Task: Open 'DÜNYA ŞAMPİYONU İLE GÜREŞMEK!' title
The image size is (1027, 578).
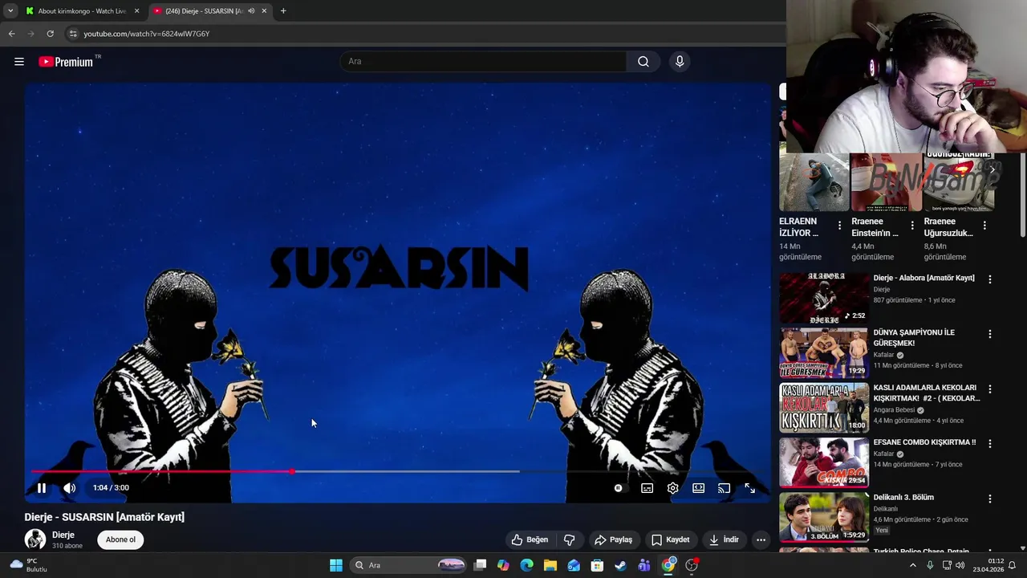Action: tap(914, 338)
